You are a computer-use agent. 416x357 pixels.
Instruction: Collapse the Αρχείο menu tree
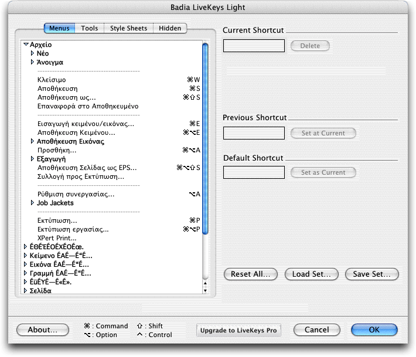(x=26, y=45)
